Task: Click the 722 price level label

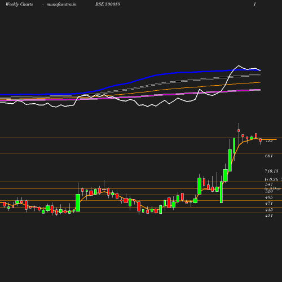Action: point(269,141)
